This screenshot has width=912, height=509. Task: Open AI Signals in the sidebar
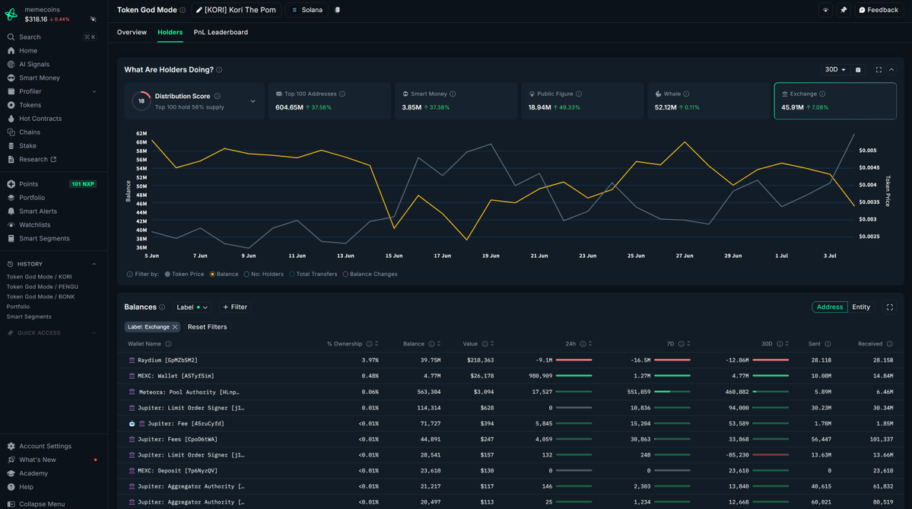tap(33, 64)
